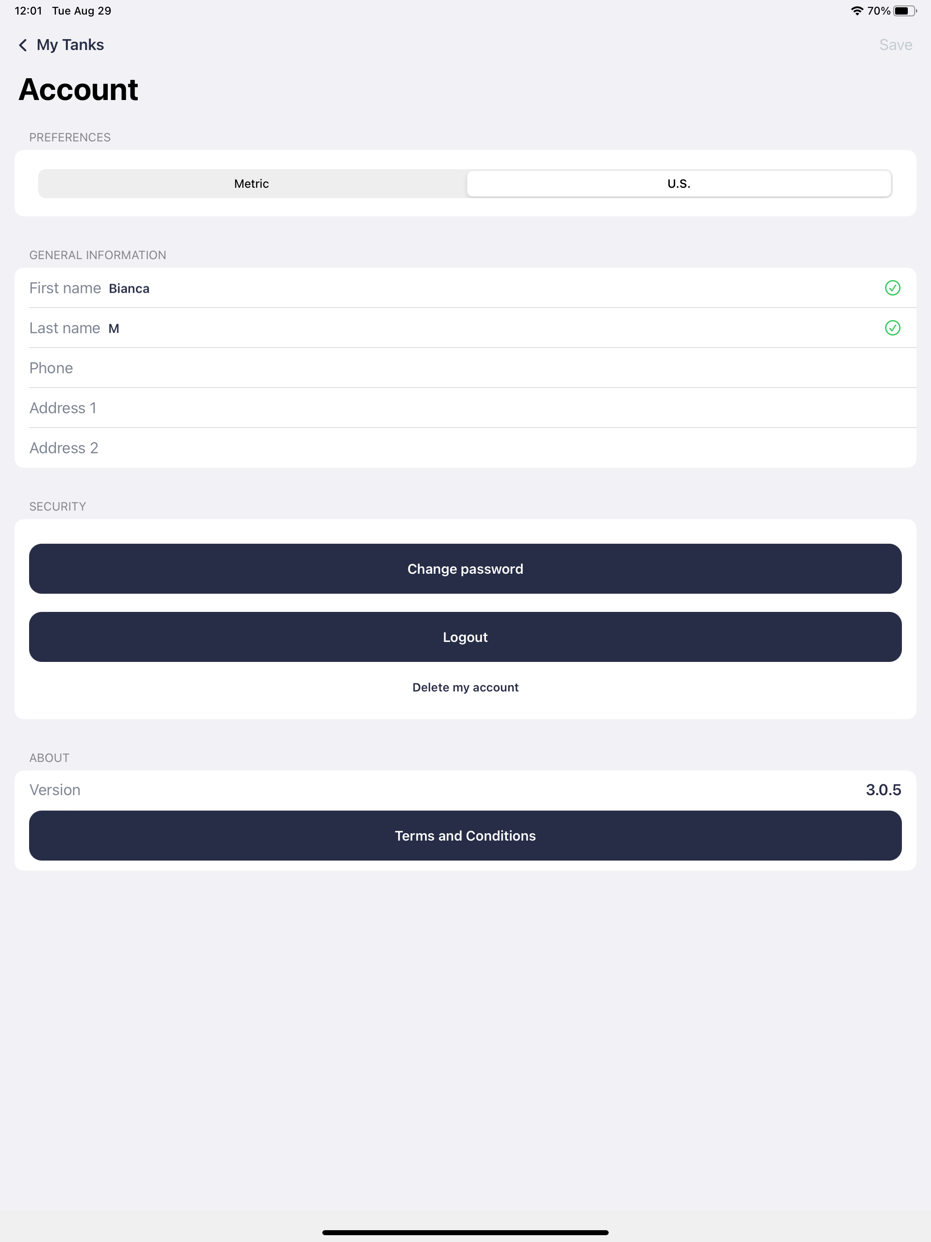Select U.S. units preference
Image resolution: width=931 pixels, height=1242 pixels.
tap(678, 183)
